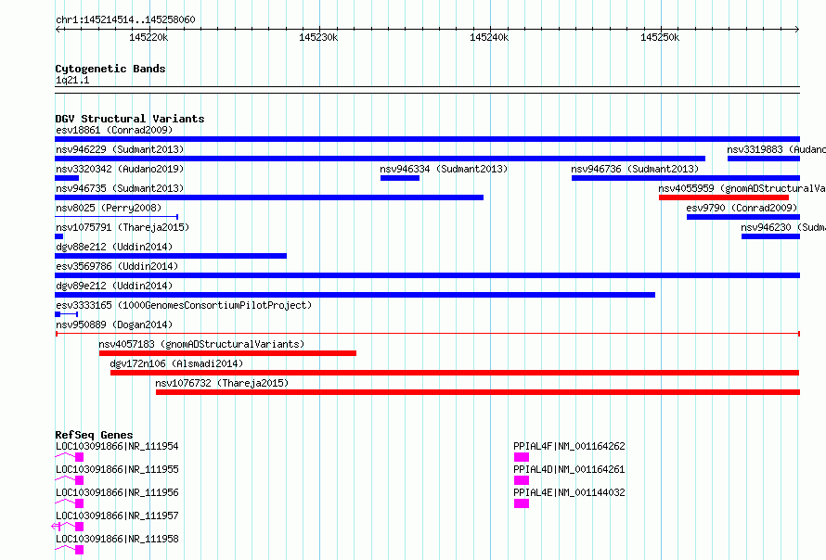Click the nsv946735 blue bar
The width and height of the screenshot is (826, 560).
[269, 197]
